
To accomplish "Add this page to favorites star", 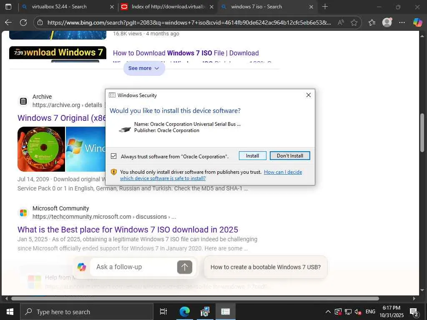I will pos(354,22).
